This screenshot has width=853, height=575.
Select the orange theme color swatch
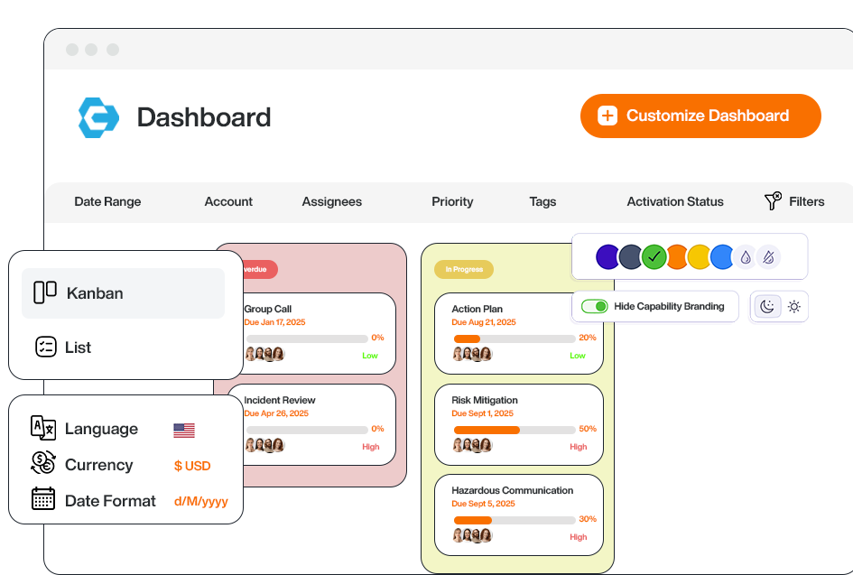tap(677, 257)
